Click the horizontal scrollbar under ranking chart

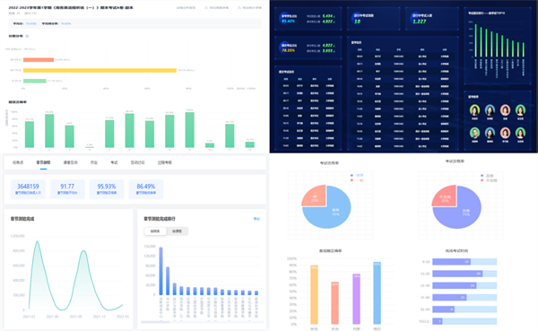tap(155, 322)
